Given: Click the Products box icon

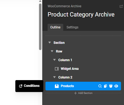Looking at the screenshot, I should tap(57, 86).
